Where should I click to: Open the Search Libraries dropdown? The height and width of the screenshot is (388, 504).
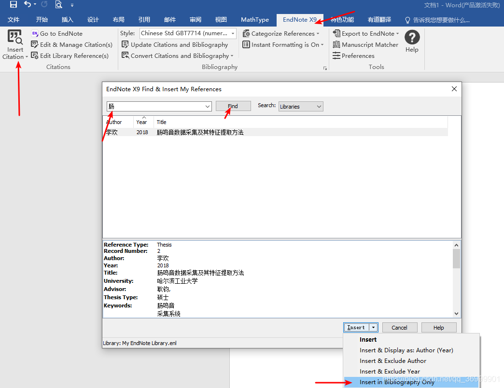coord(301,106)
